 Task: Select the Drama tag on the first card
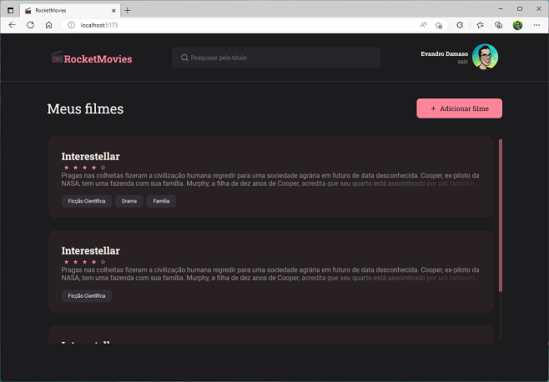pyautogui.click(x=129, y=201)
